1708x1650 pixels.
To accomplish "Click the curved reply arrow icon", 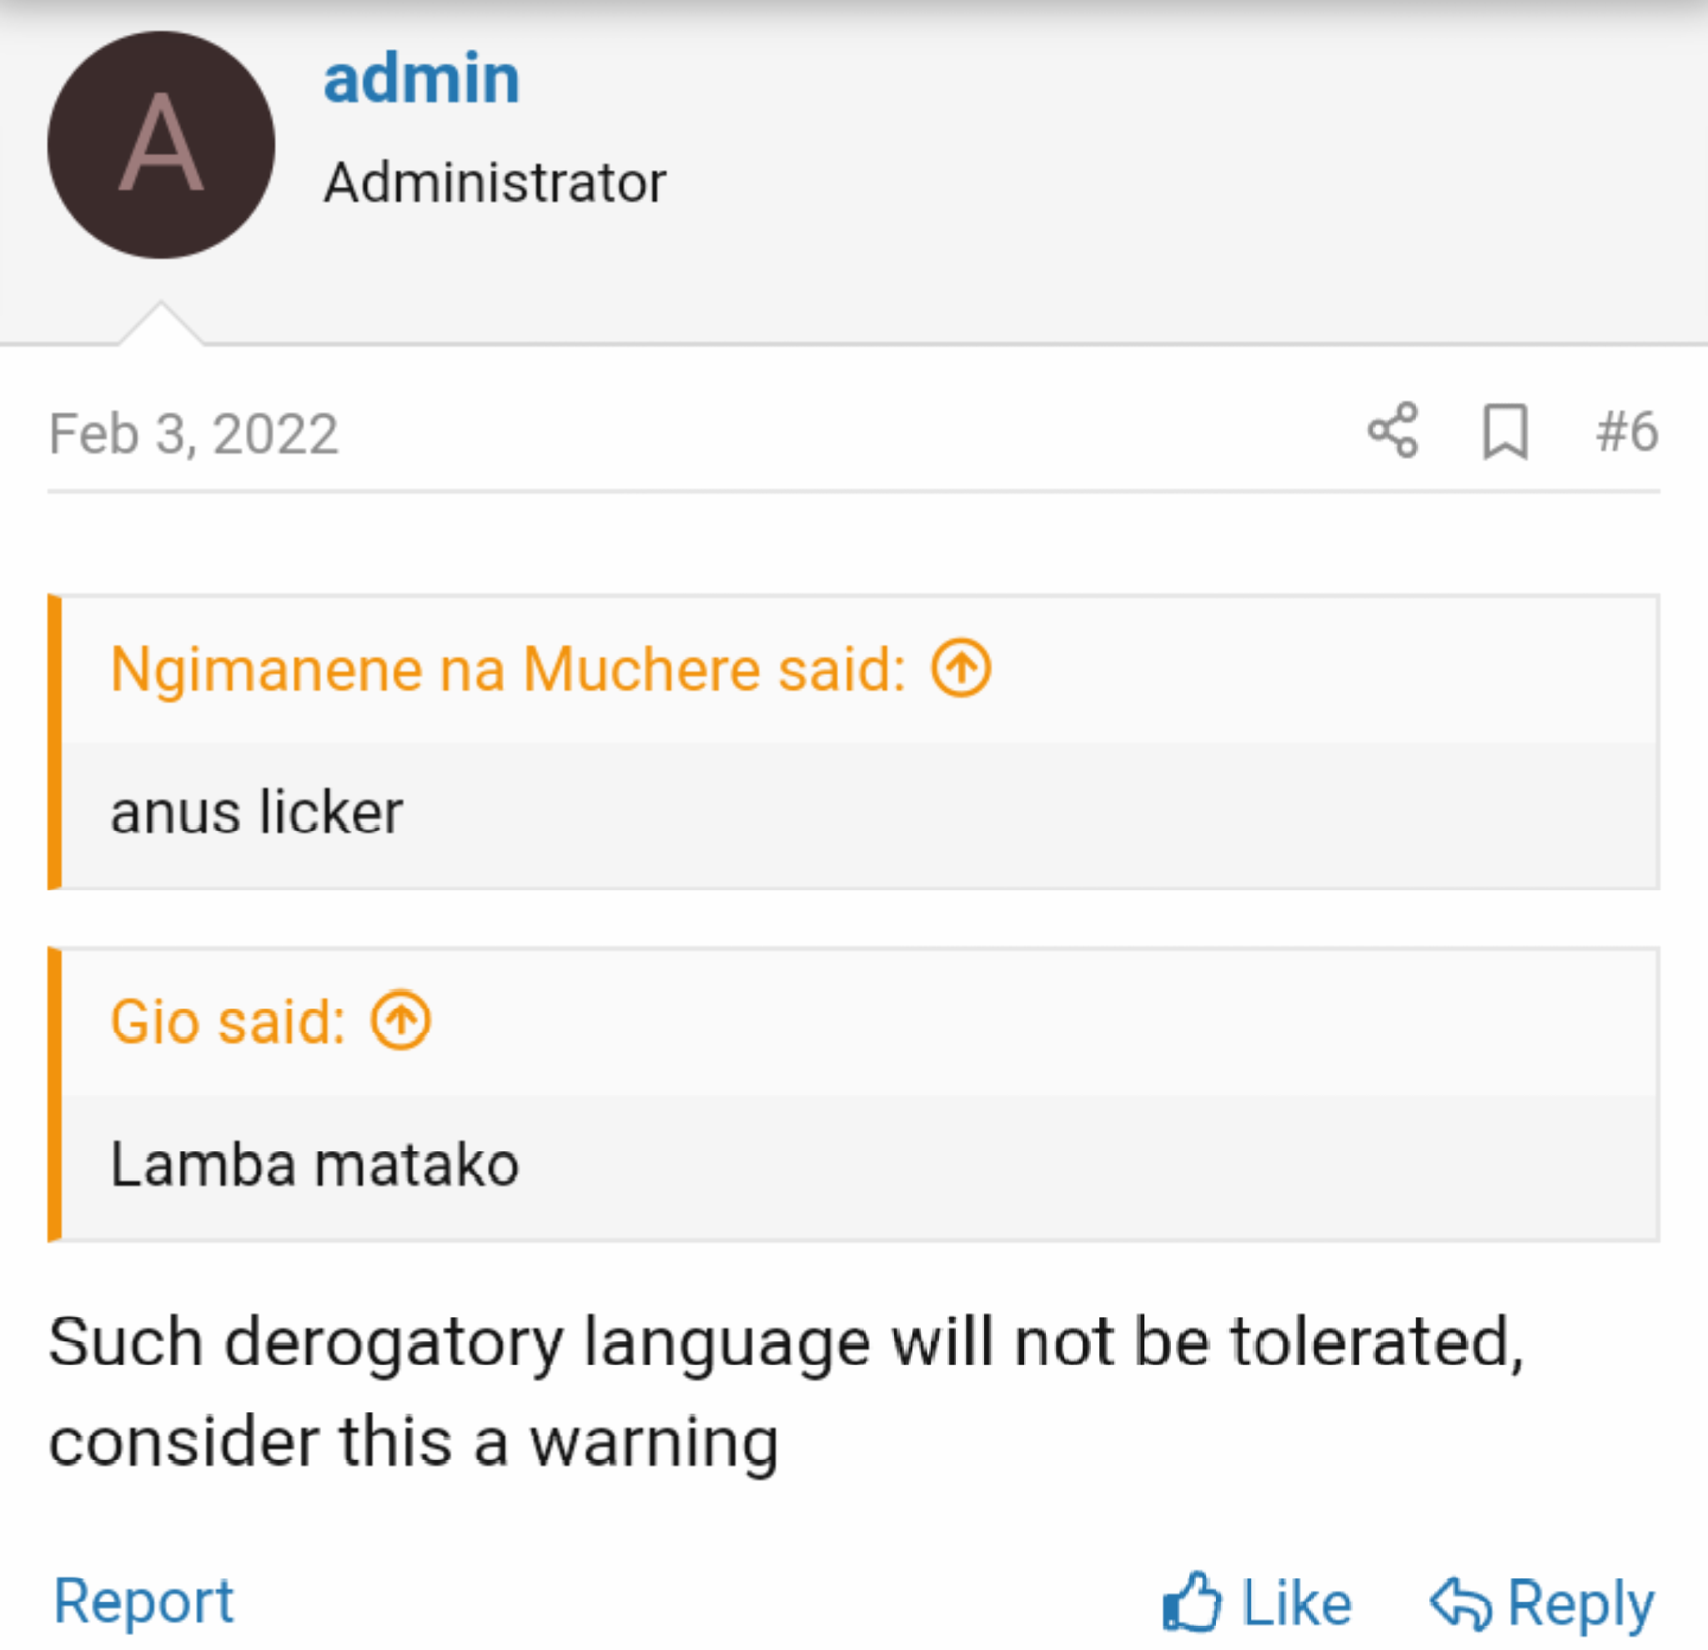I will [x=1459, y=1602].
